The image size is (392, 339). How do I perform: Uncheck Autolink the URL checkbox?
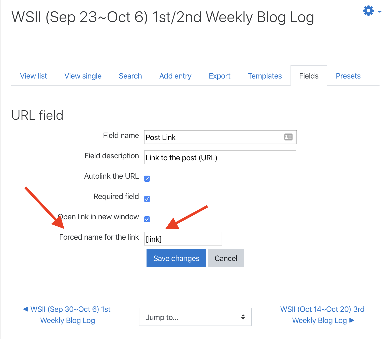click(147, 179)
